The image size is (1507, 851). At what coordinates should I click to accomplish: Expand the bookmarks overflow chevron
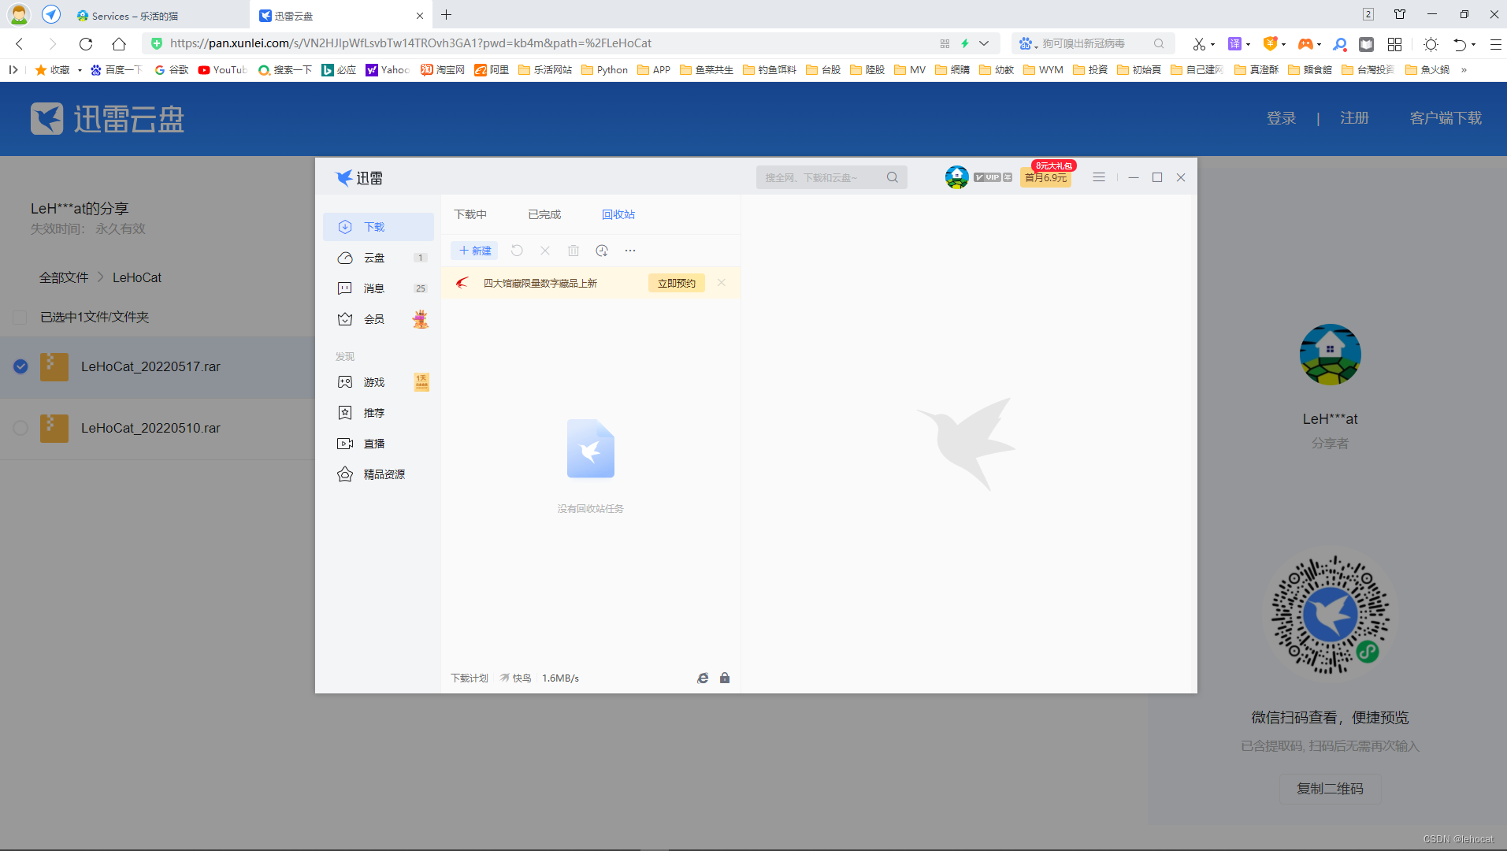pos(1464,70)
